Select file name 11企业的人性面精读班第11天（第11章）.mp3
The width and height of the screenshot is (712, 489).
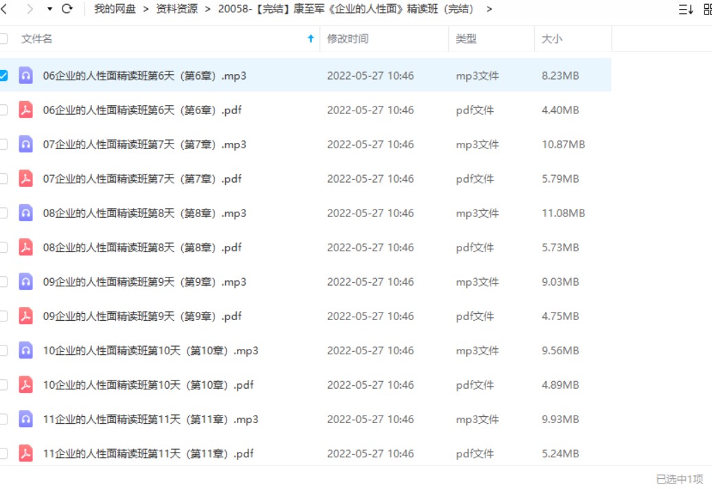150,419
